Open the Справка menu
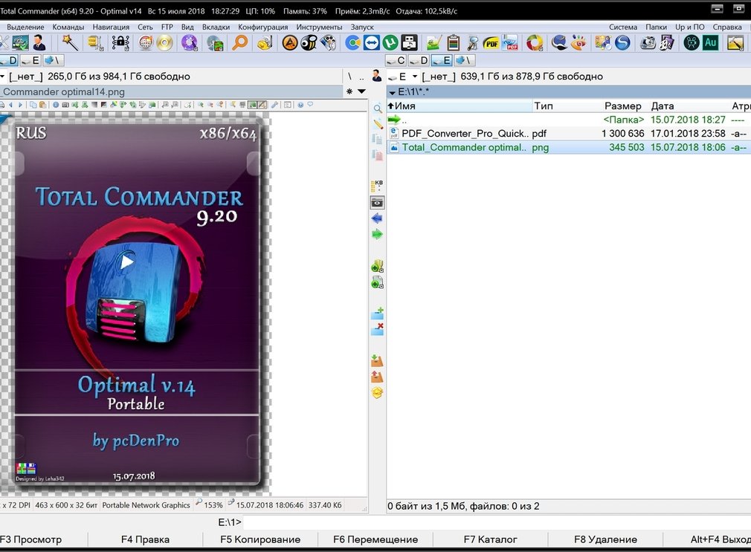This screenshot has width=751, height=552. click(727, 27)
